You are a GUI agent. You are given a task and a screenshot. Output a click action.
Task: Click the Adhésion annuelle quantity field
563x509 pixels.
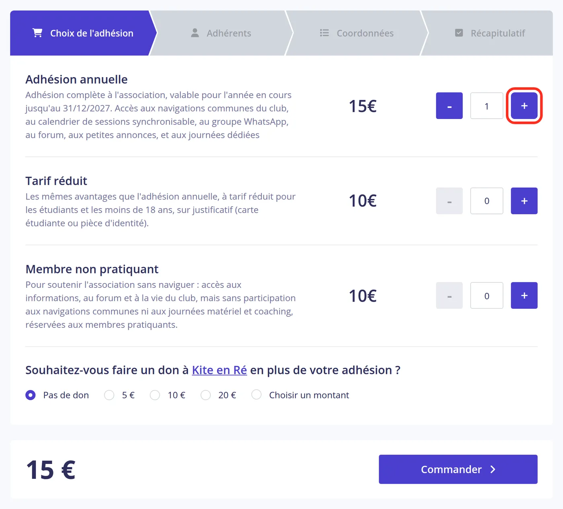click(487, 106)
